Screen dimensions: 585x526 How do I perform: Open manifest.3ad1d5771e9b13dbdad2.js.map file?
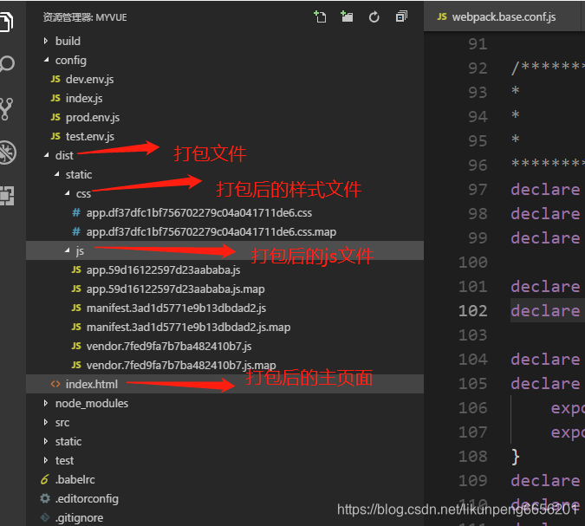tap(224, 328)
